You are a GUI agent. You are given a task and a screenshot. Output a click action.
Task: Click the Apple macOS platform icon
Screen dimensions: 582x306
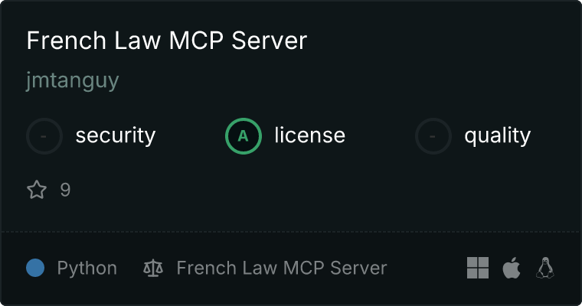click(512, 268)
